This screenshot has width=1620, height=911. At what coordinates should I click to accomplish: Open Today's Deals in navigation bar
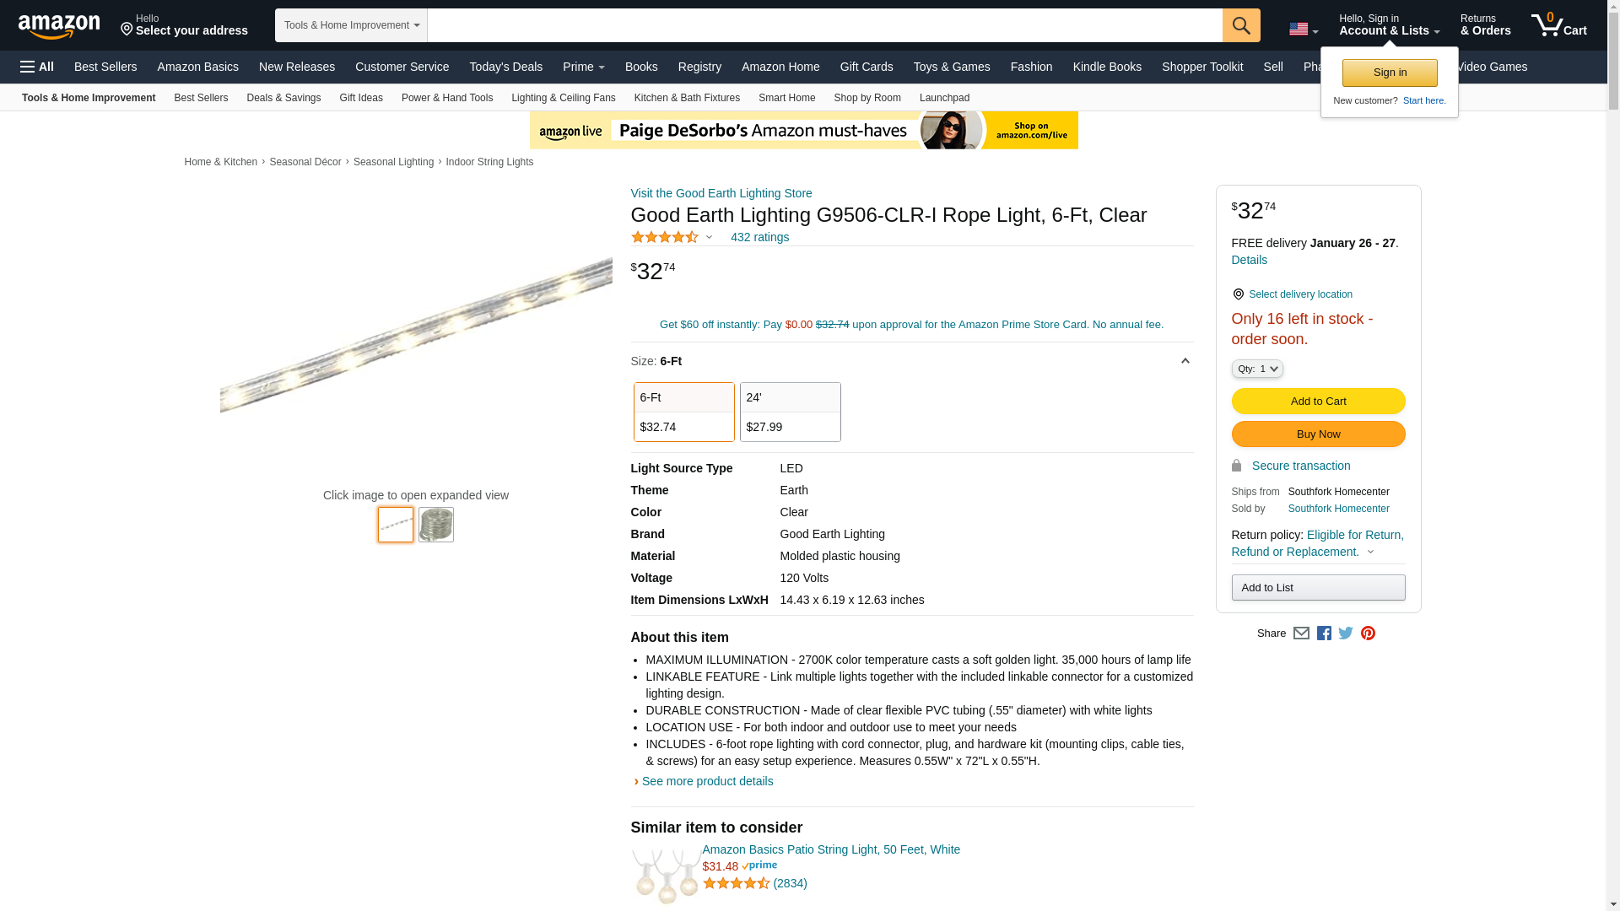(505, 67)
